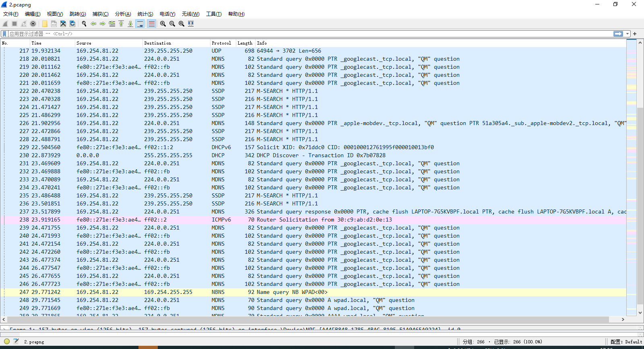Open display filter bookmark menu
Screen dimensions: 644x349
coord(4,34)
